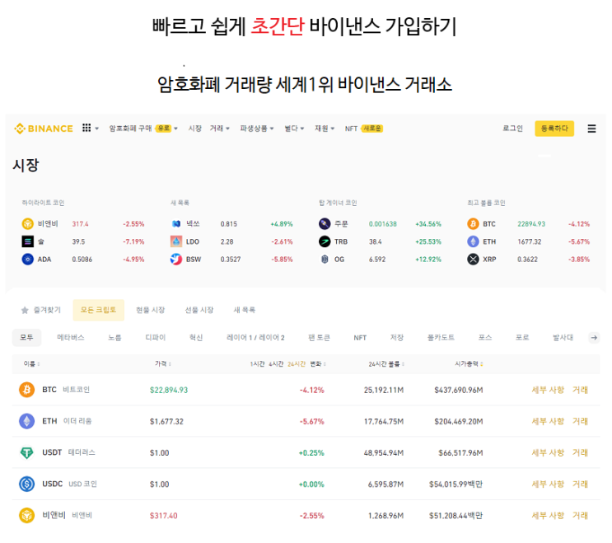Select the 현물 시장 tab
Image resolution: width=612 pixels, height=543 pixels.
click(150, 310)
